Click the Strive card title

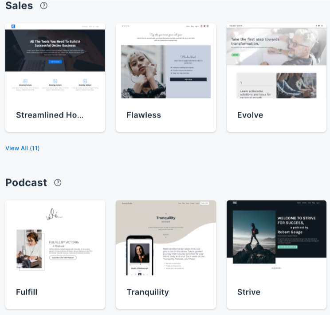249,292
